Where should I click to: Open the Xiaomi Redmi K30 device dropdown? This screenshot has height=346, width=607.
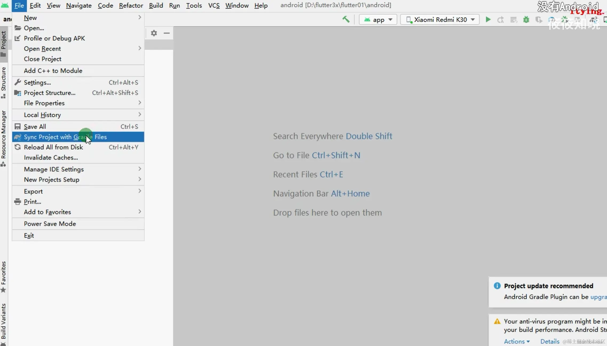(x=440, y=19)
